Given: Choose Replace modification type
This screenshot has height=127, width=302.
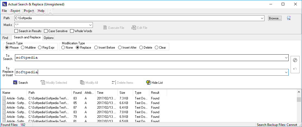Looking at the screenshot, I should [83, 48].
